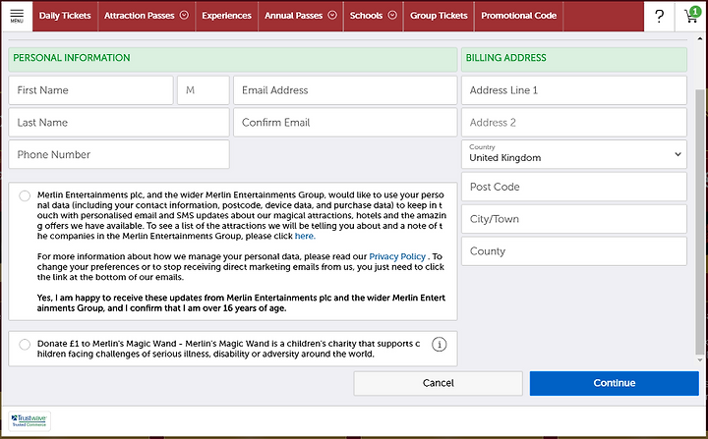Image resolution: width=708 pixels, height=439 pixels.
Task: Click the info icon for Merlin's Magic Wand
Action: click(x=439, y=345)
